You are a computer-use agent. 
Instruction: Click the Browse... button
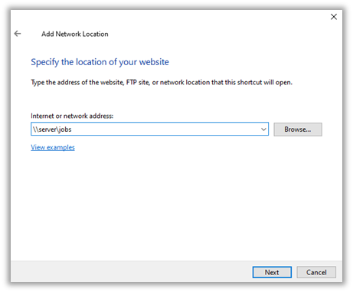(x=298, y=130)
